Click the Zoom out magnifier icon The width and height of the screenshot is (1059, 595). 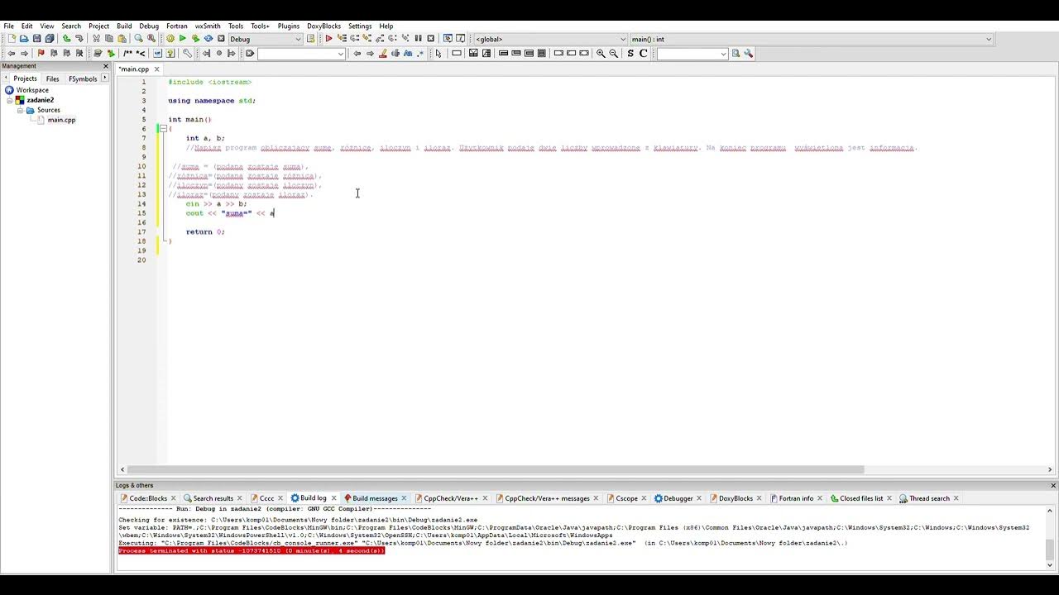[614, 54]
